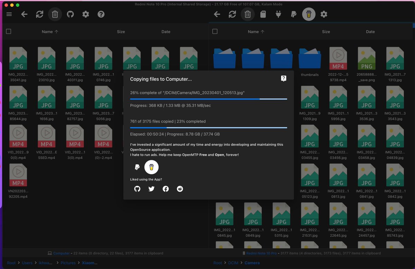The width and height of the screenshot is (415, 269).
Task: Select IMG_2021...33543.jpg file
Action: click(x=395, y=103)
